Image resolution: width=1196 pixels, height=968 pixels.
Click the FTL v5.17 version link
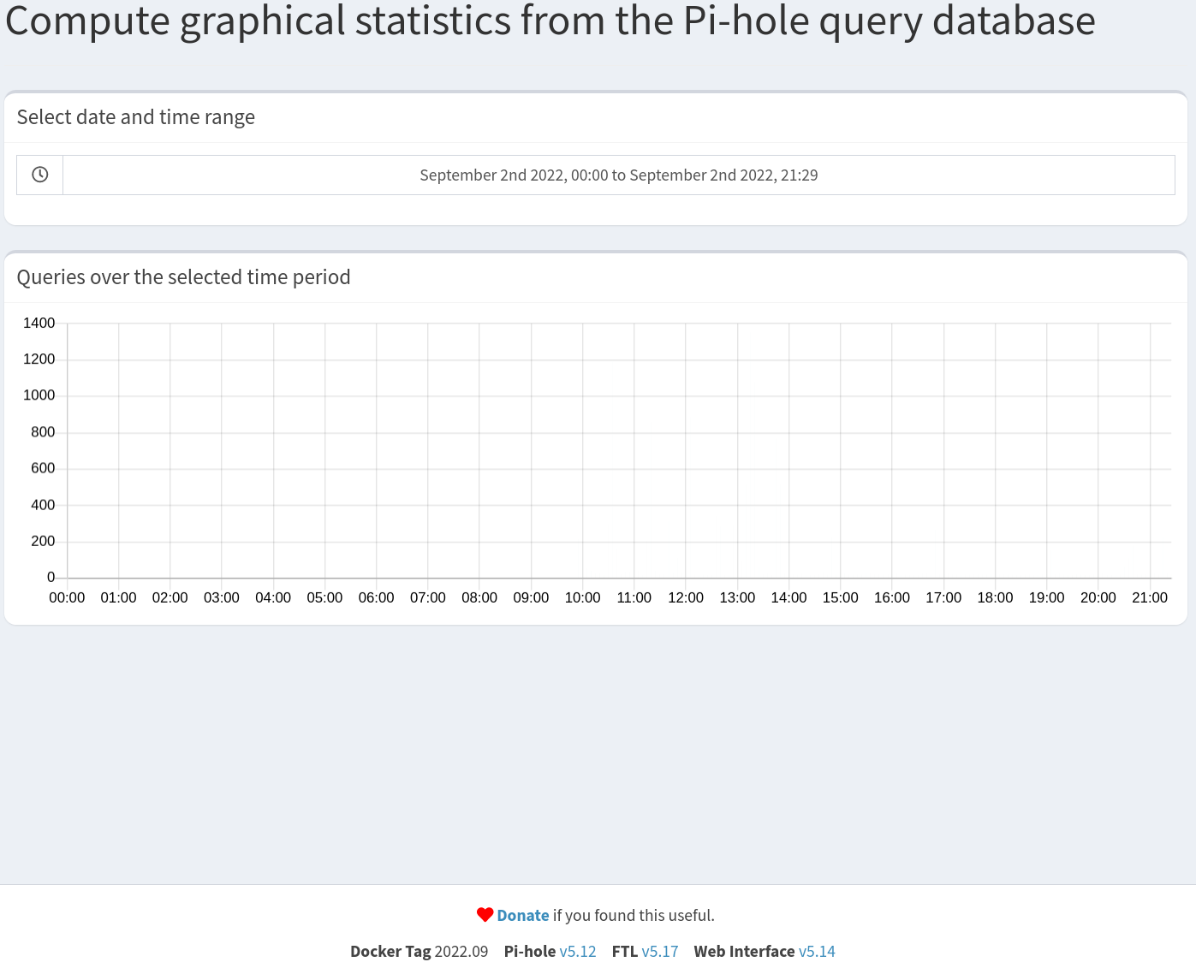pyautogui.click(x=660, y=951)
